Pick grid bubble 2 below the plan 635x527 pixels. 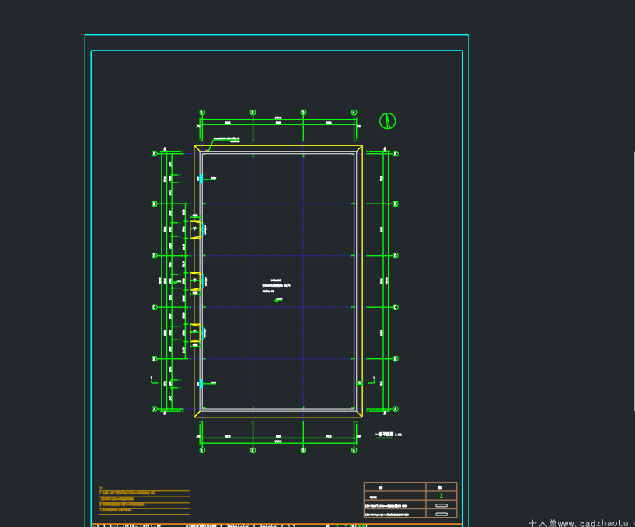pos(253,450)
